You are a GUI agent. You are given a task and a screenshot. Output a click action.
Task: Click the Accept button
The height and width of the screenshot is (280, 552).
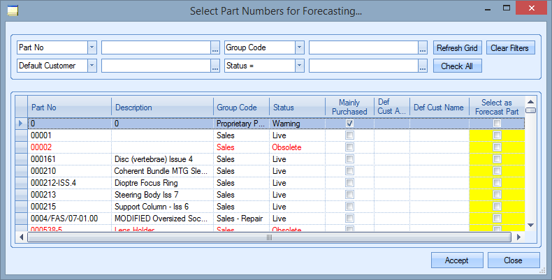click(456, 260)
